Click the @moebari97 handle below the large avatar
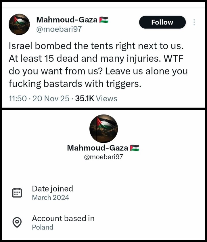 pyautogui.click(x=103, y=157)
